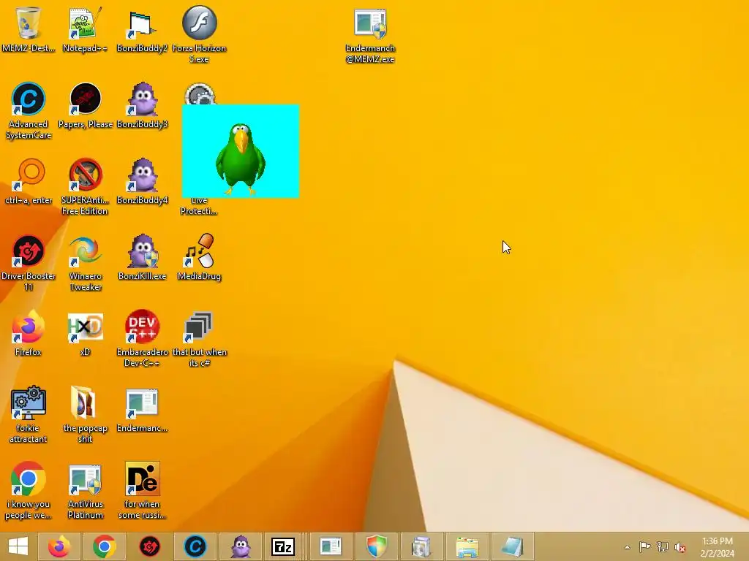Open the Windows Start button
749x561 pixels.
[18, 546]
